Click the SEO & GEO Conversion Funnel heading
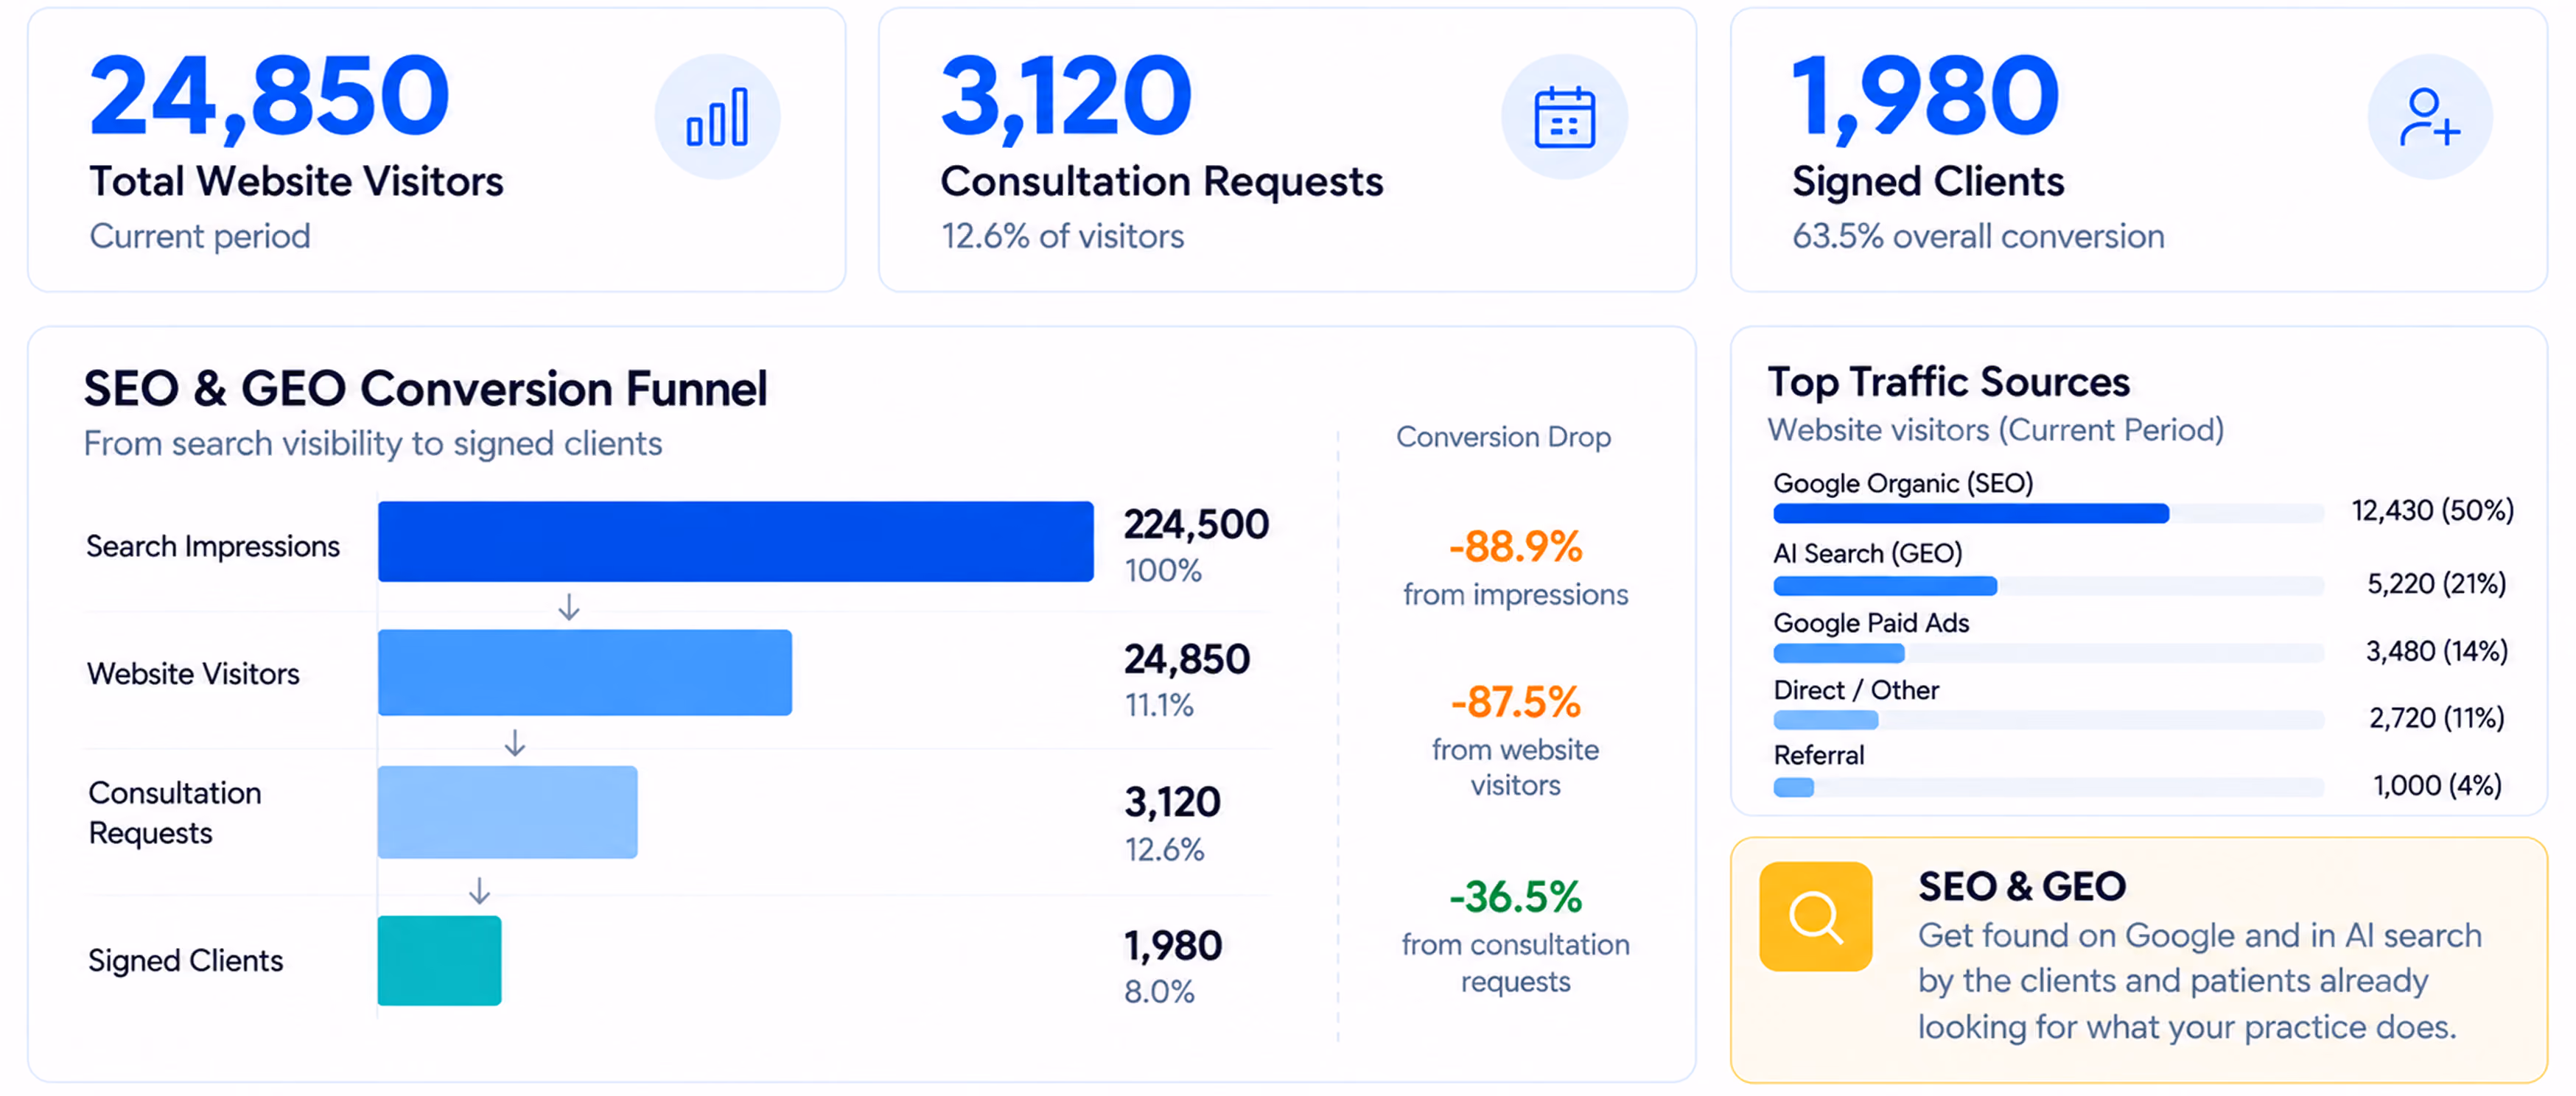 425,388
